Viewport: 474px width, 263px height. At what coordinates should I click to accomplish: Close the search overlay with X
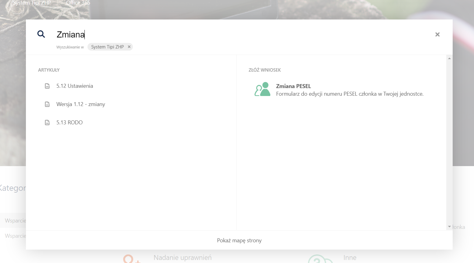click(x=437, y=34)
